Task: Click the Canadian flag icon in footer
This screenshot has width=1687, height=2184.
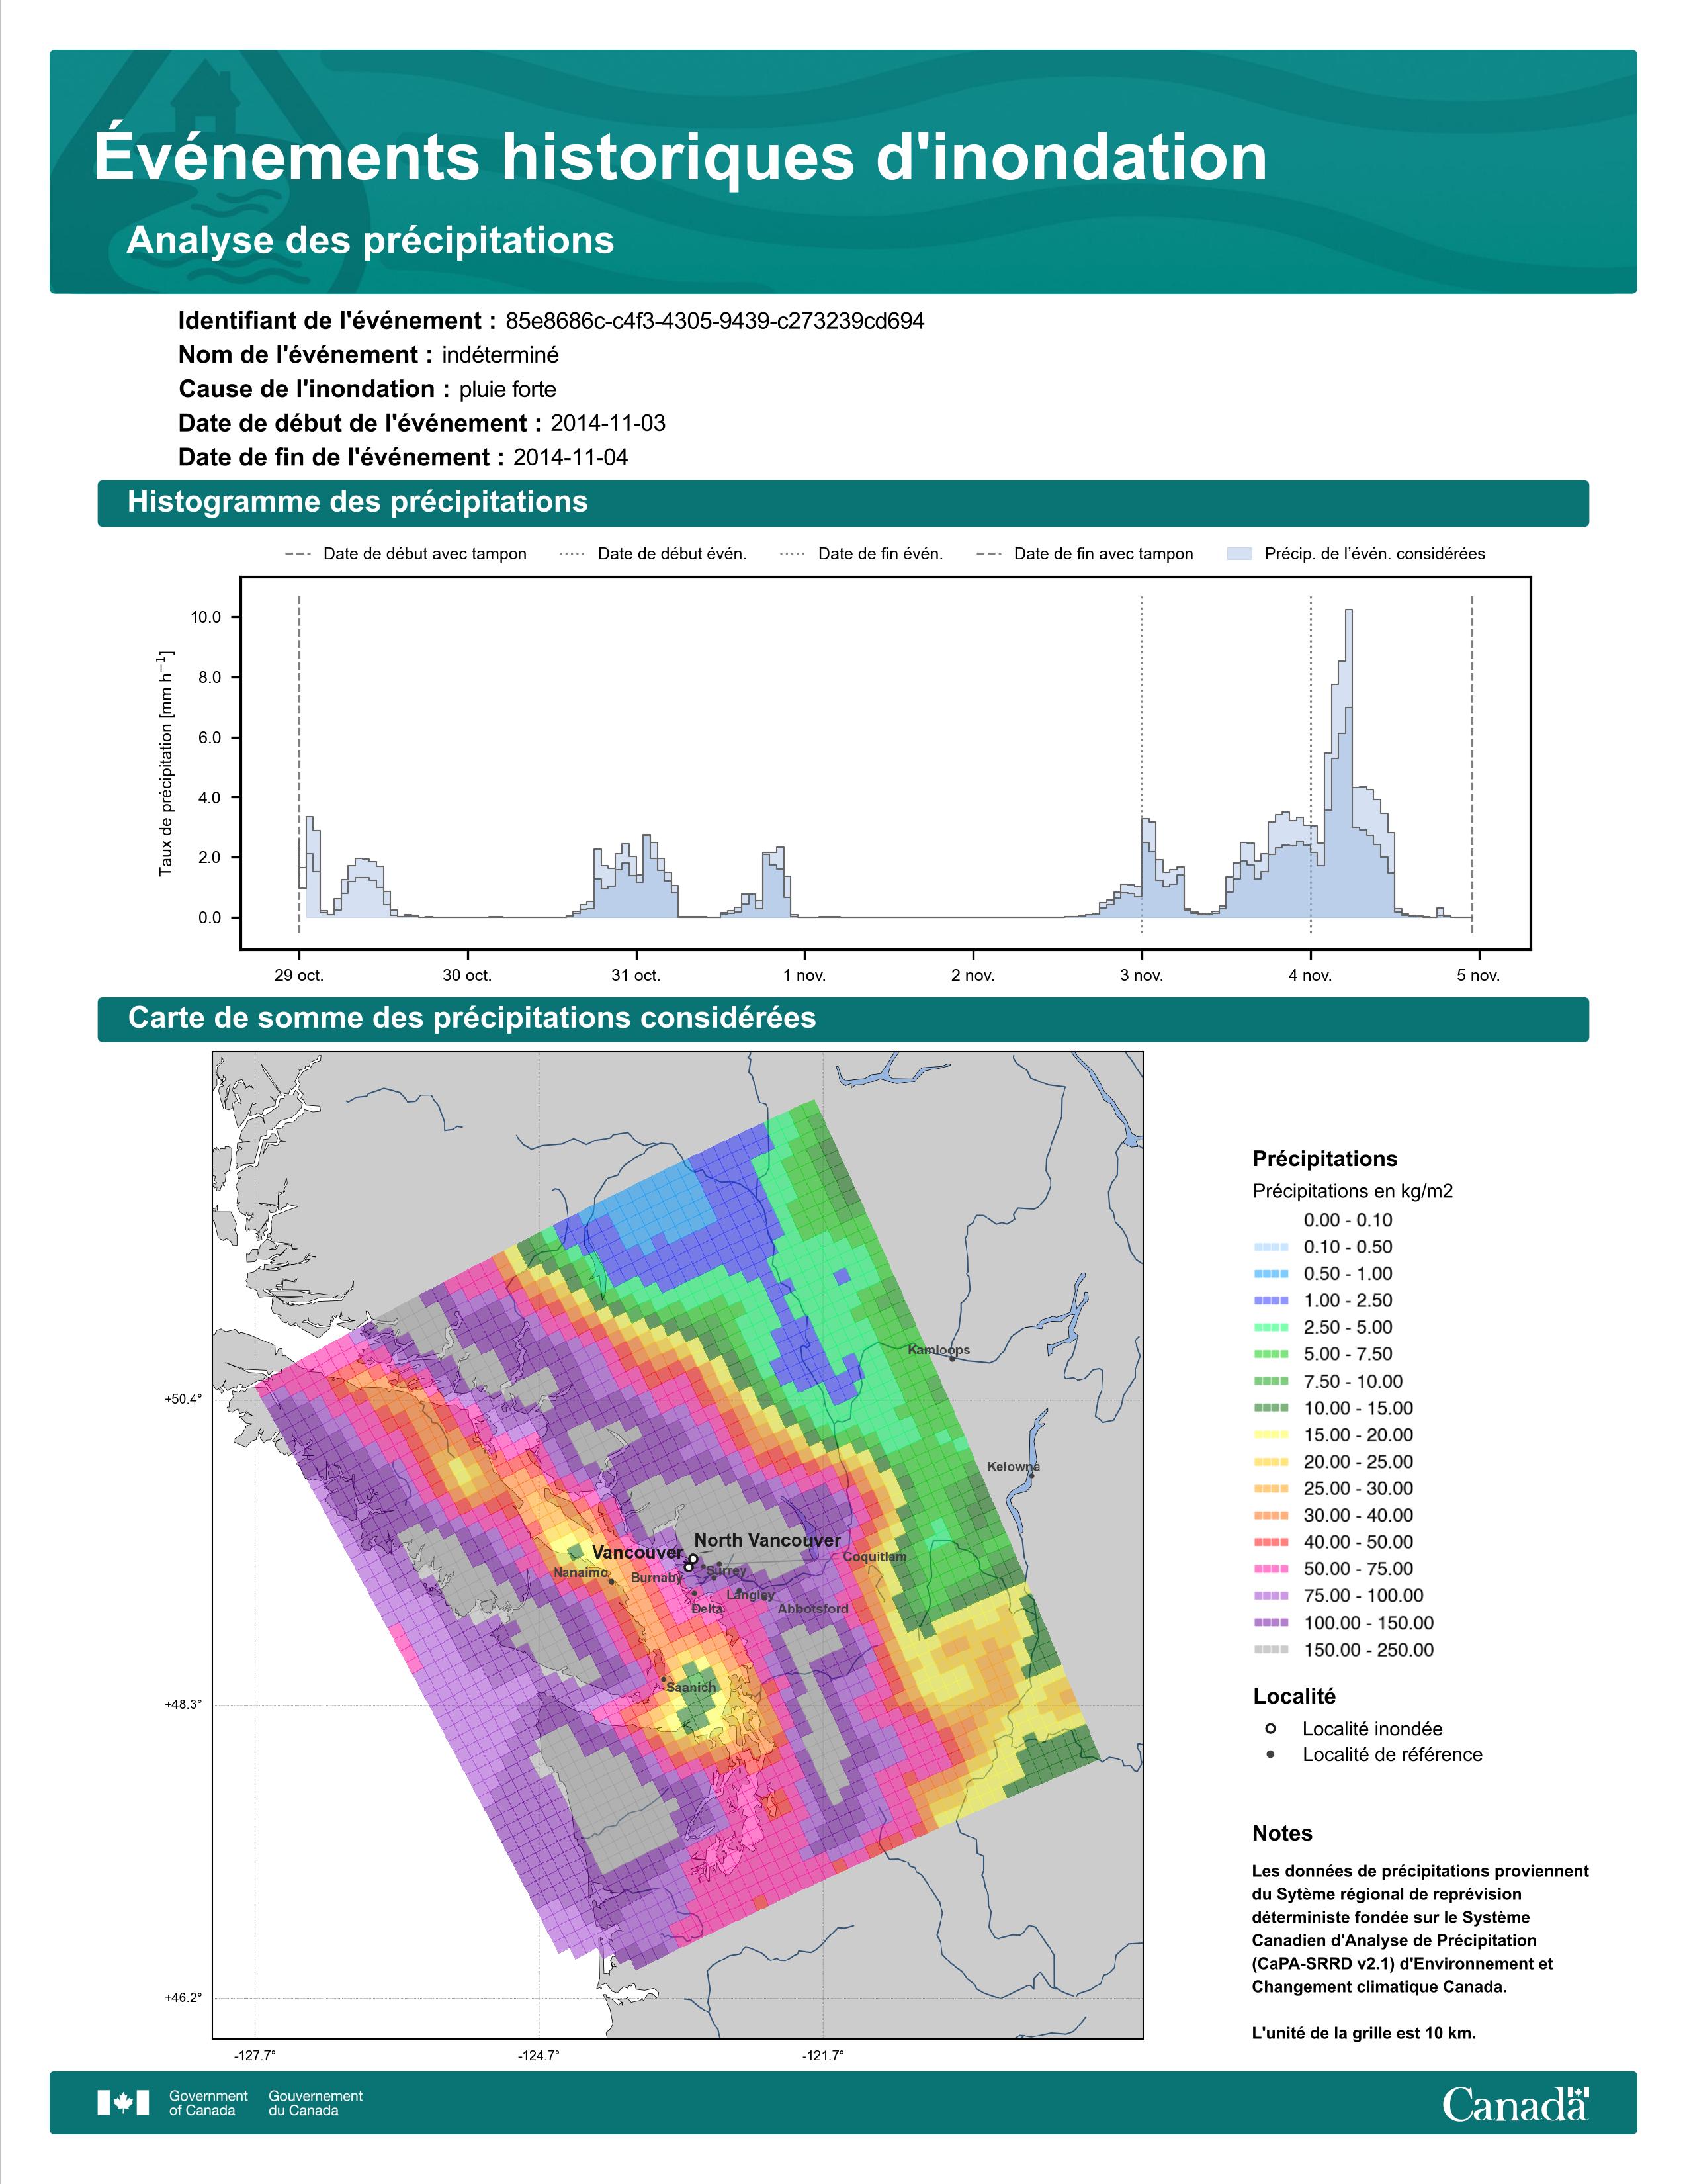Action: click(x=123, y=2103)
